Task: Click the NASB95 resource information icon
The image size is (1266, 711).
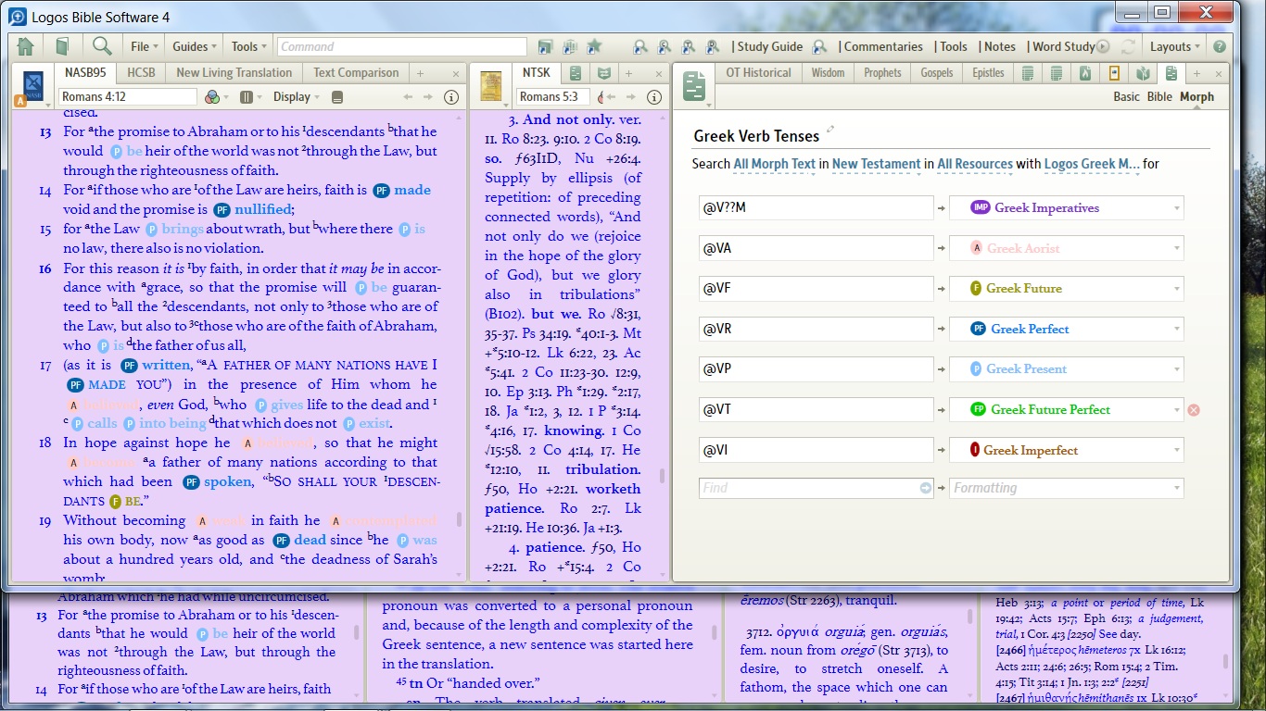Action: (x=451, y=97)
